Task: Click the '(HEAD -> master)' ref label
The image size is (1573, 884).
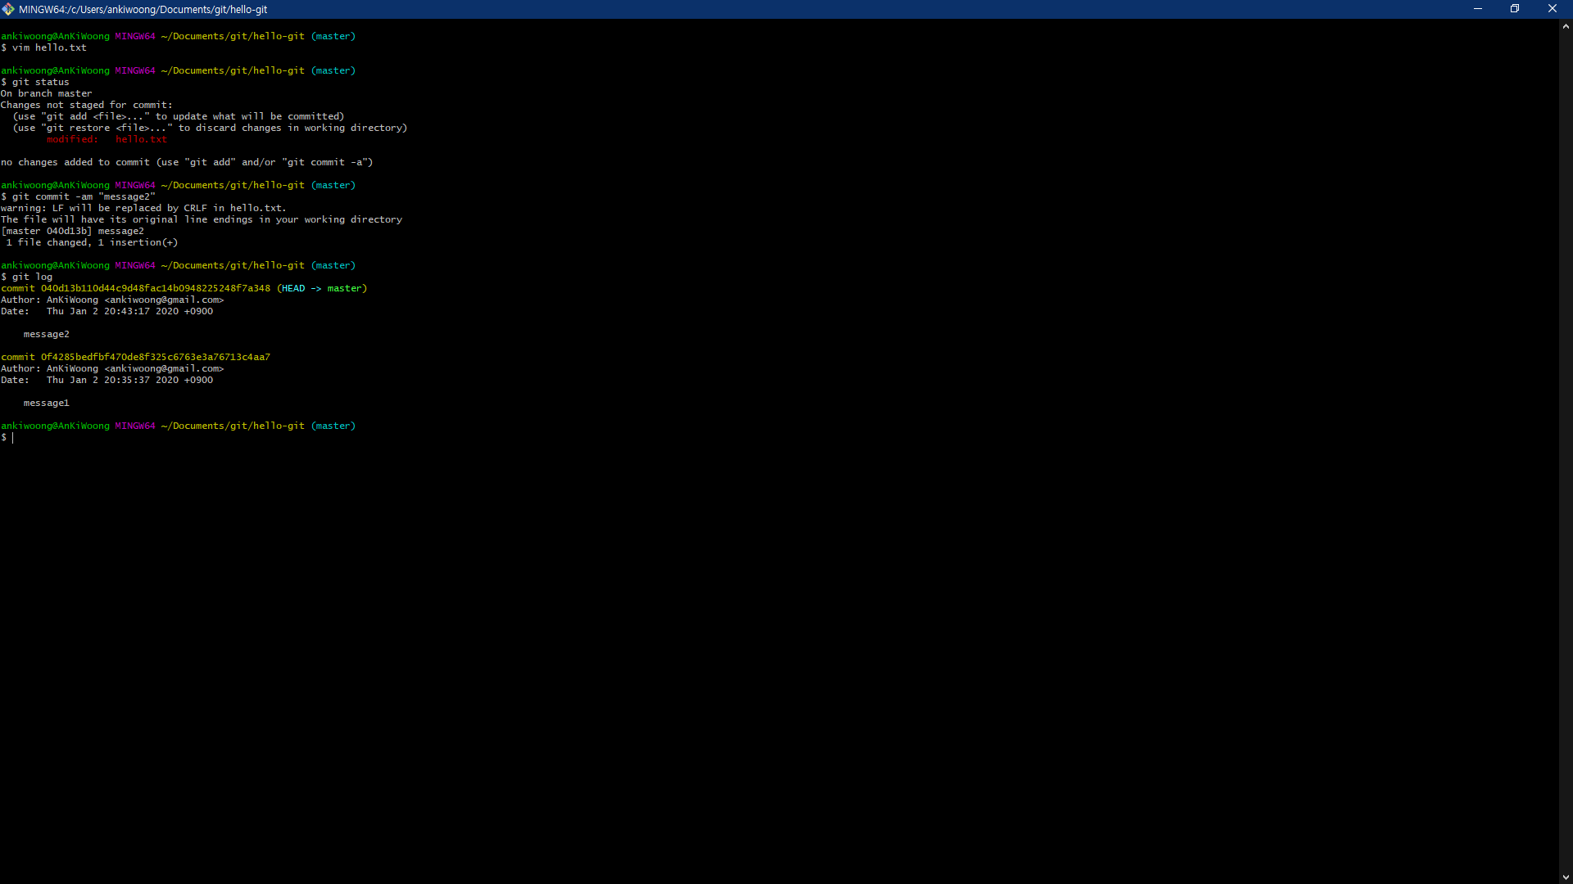Action: coord(322,288)
